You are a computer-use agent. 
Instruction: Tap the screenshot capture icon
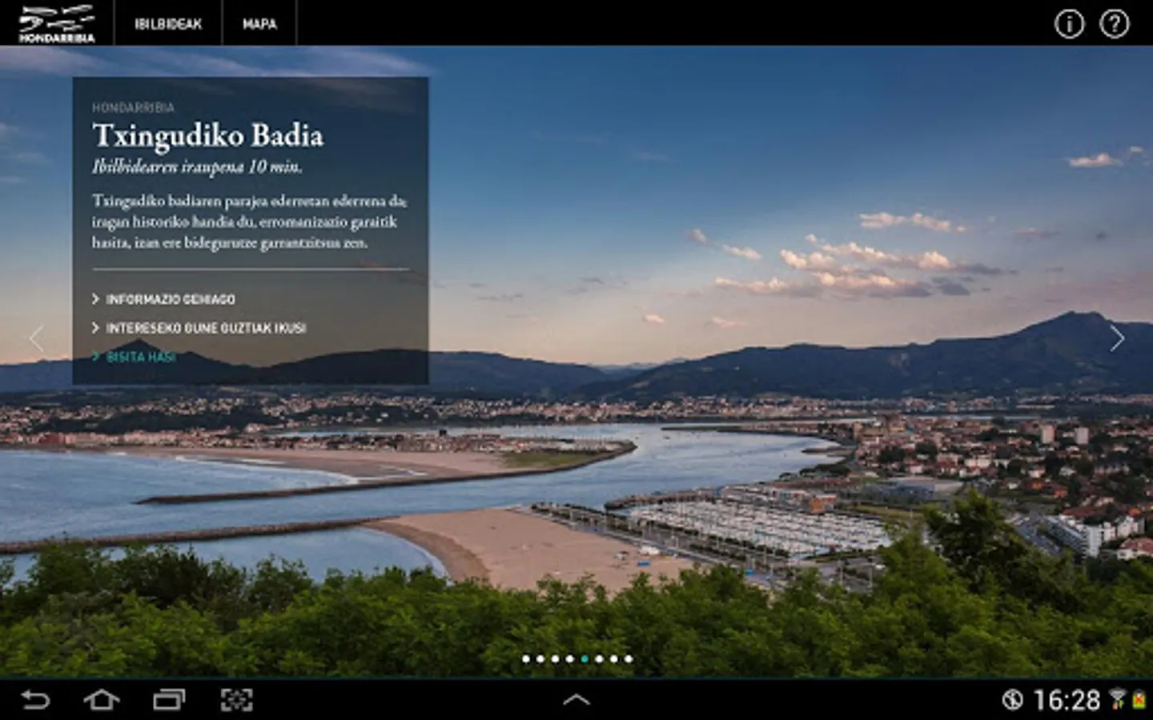(236, 700)
